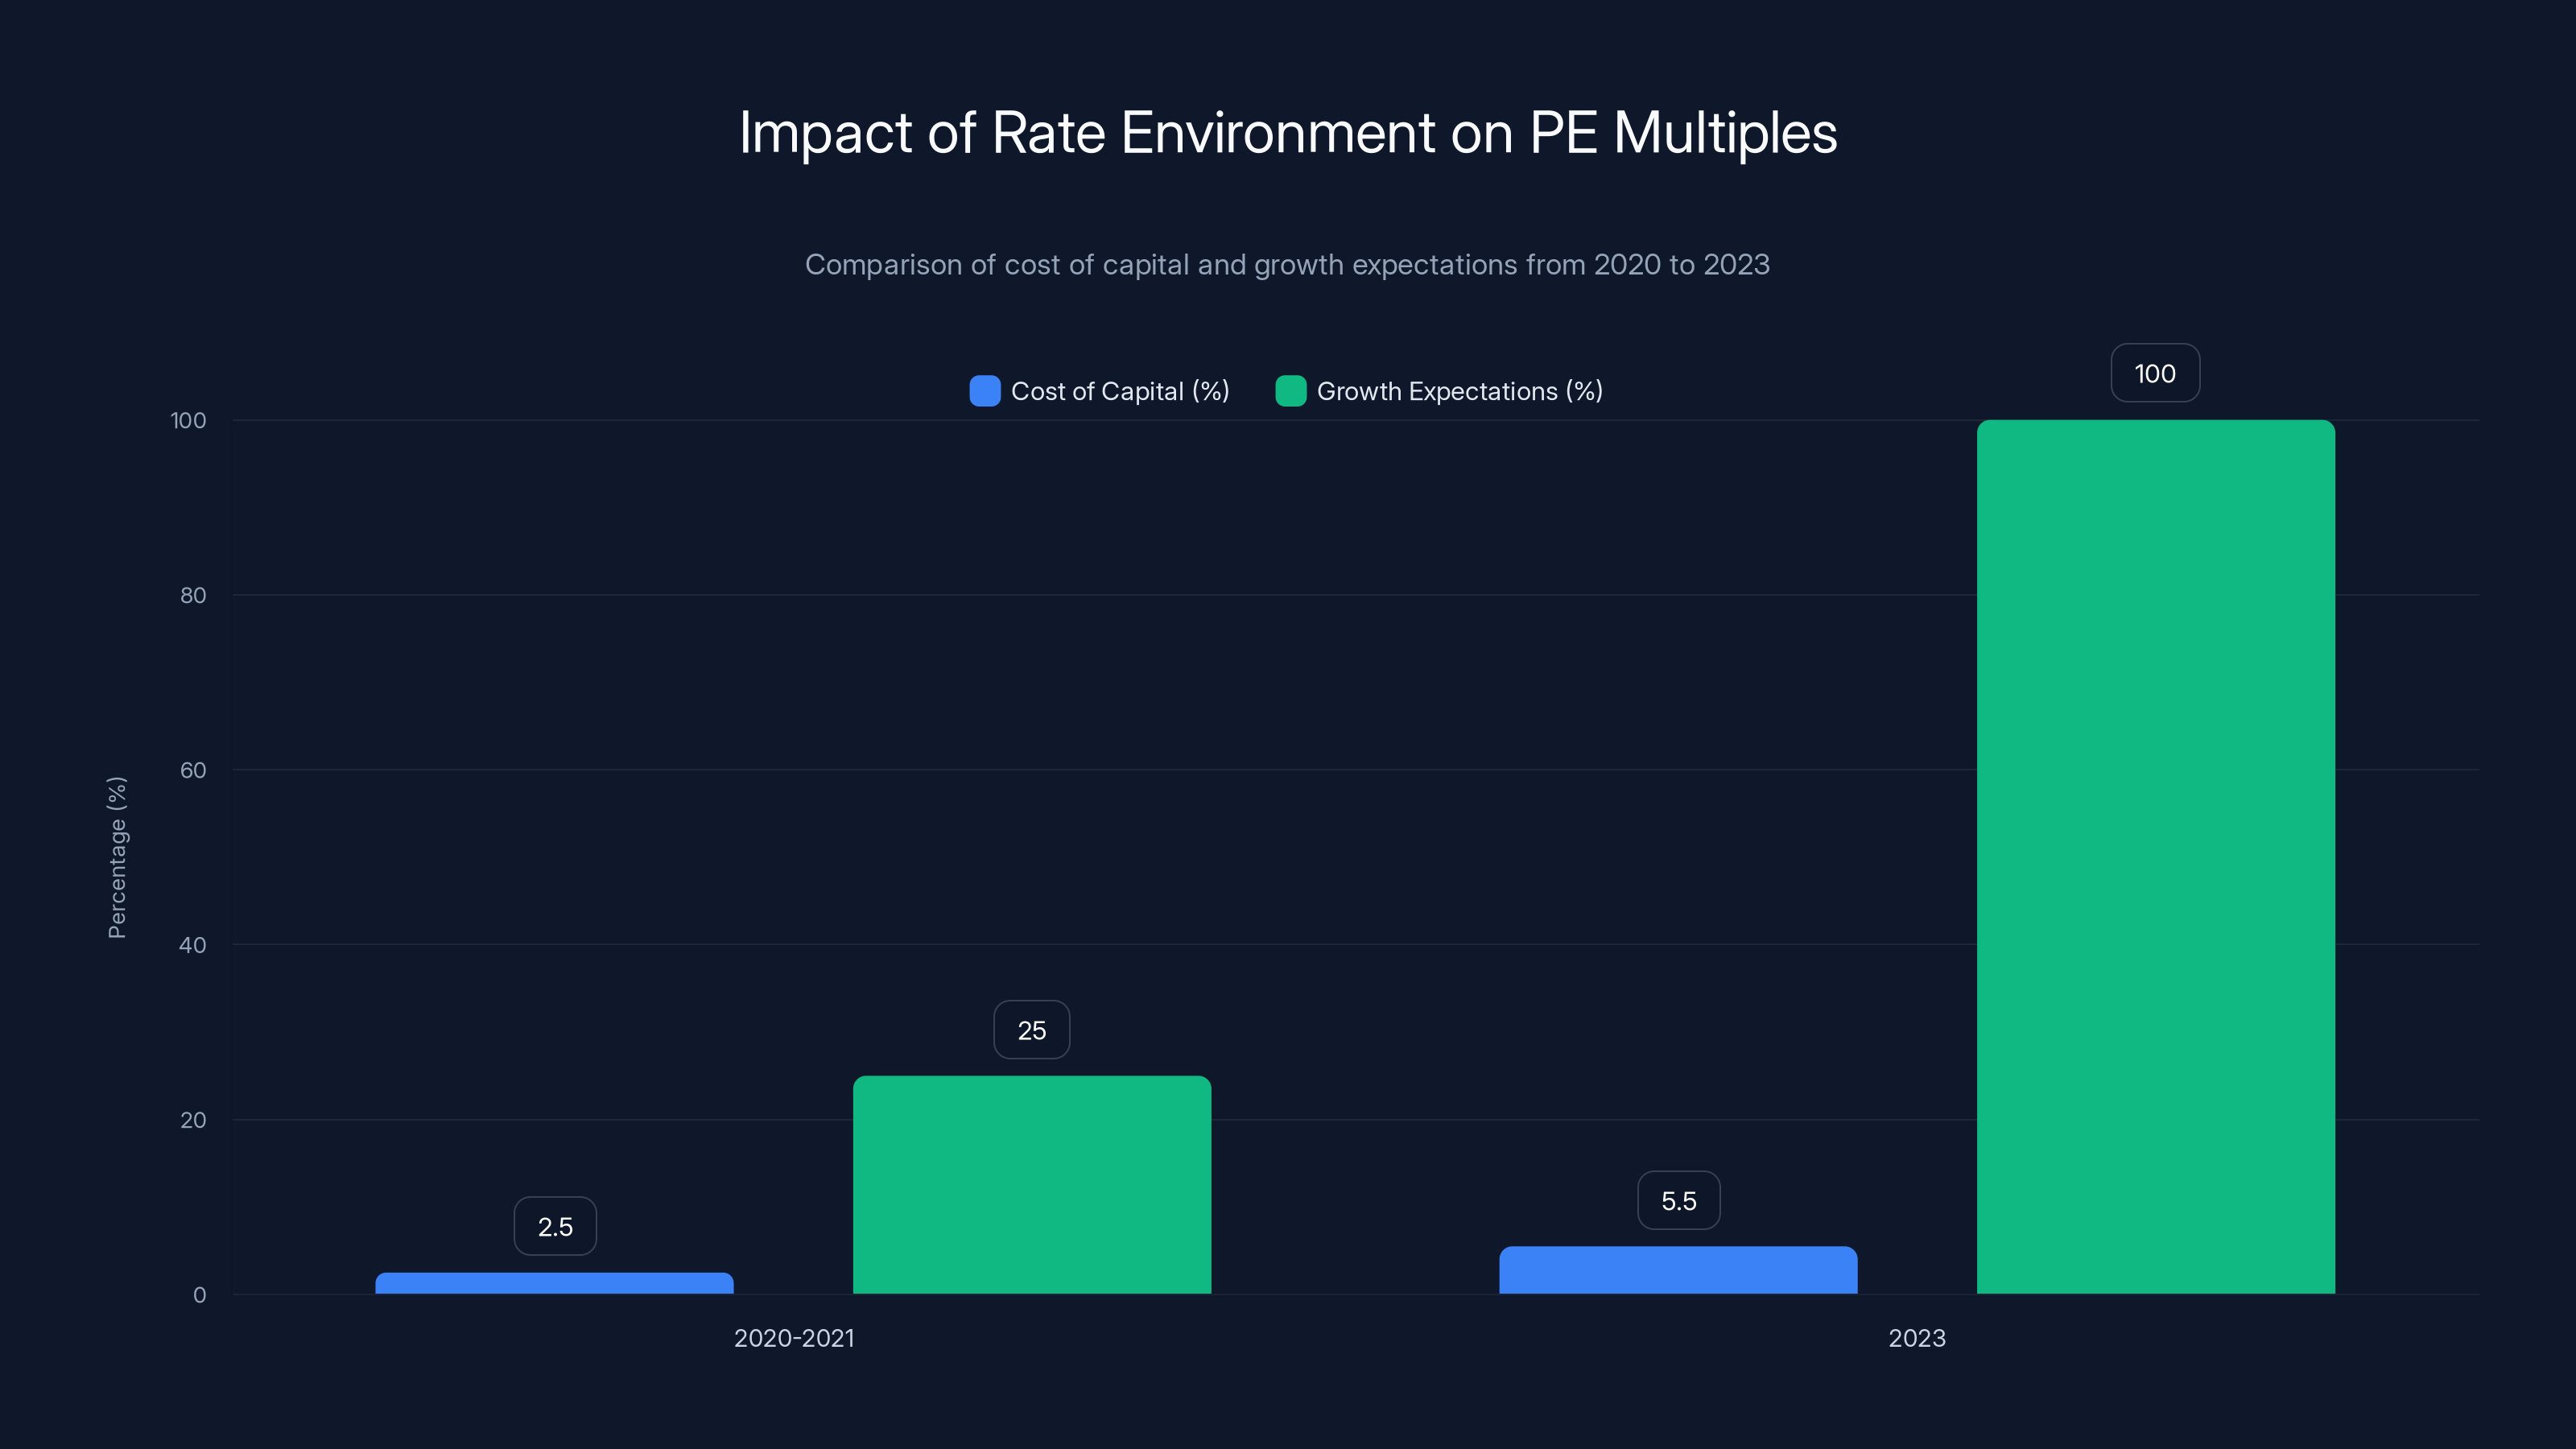This screenshot has height=1449, width=2576.
Task: Click the 60 y-axis tick label
Action: pos(193,770)
